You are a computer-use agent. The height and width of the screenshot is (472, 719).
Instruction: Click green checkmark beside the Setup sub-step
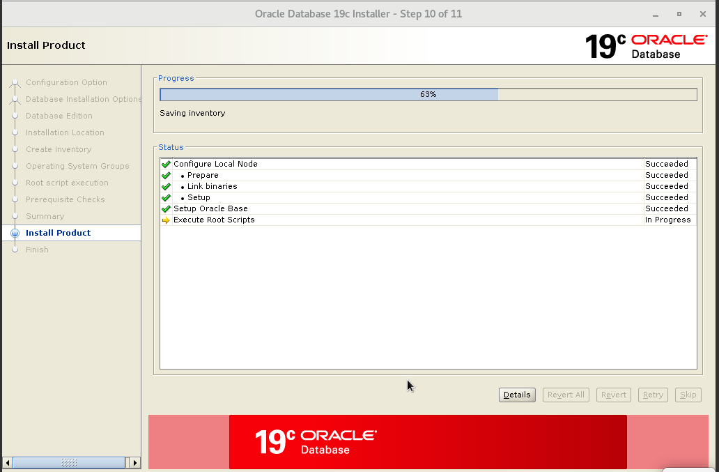(x=166, y=198)
